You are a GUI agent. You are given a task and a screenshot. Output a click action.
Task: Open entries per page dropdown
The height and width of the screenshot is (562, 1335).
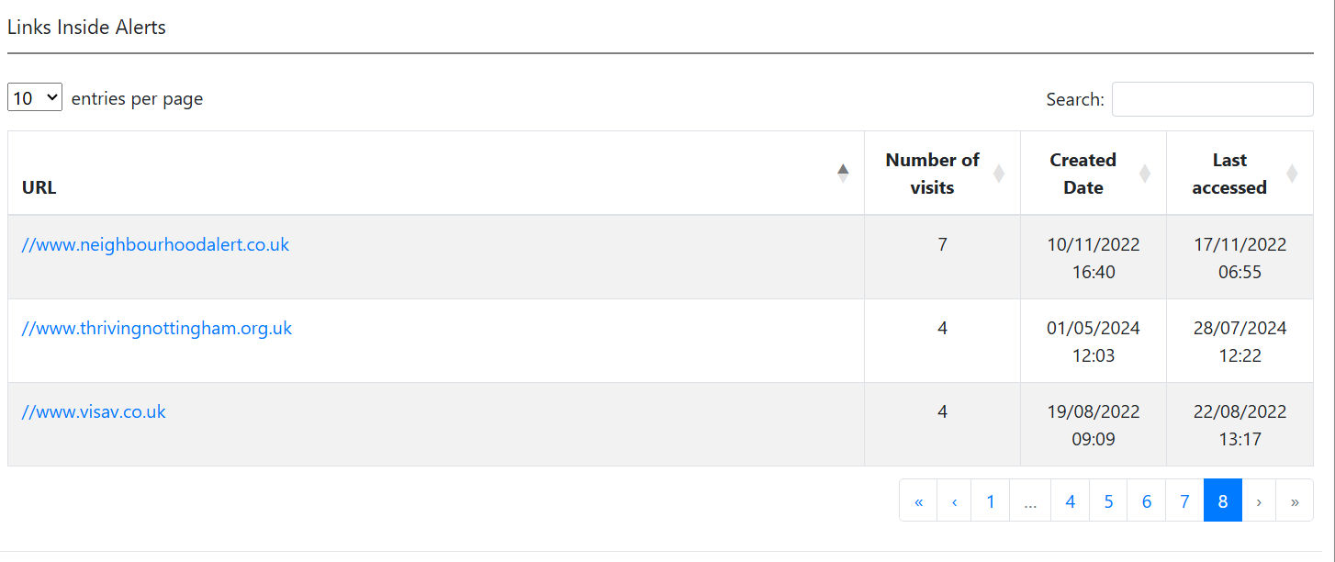coord(35,97)
